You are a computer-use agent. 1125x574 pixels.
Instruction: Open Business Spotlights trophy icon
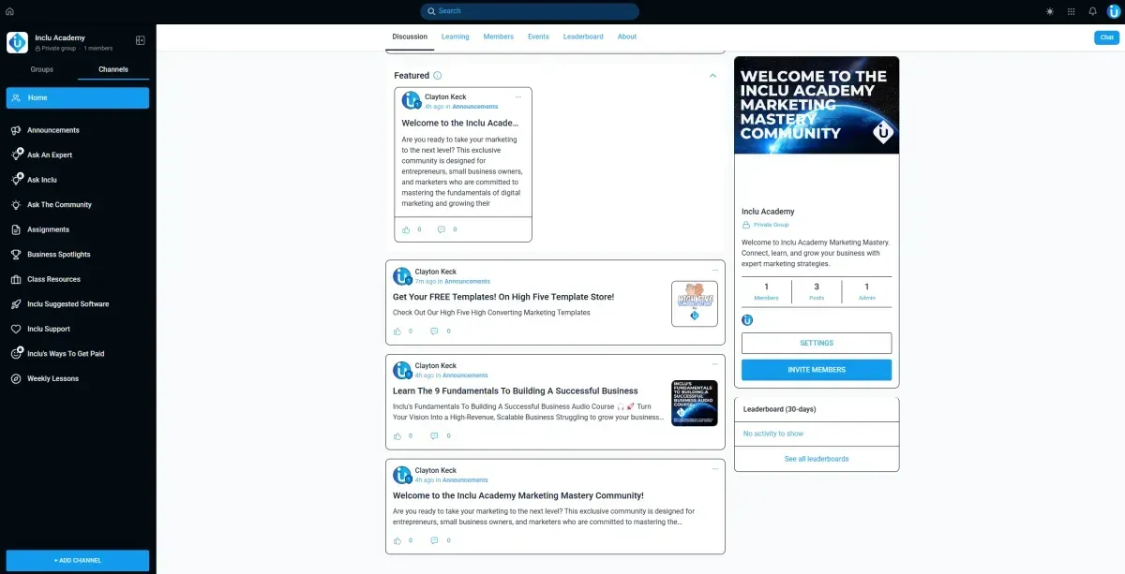click(16, 255)
